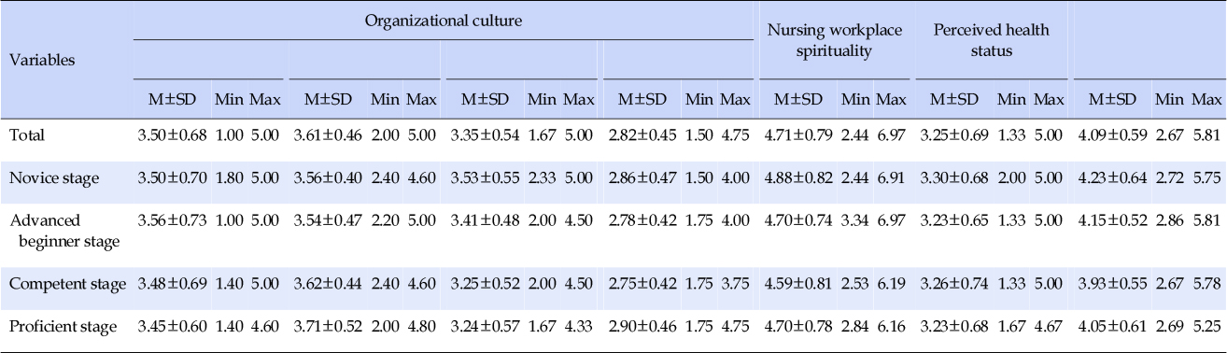Click the Perceived health status header
The image size is (1227, 353).
(991, 40)
